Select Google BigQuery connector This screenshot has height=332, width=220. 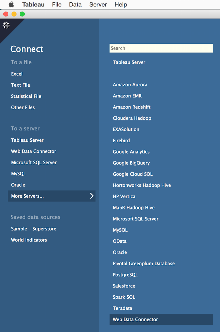click(x=131, y=163)
